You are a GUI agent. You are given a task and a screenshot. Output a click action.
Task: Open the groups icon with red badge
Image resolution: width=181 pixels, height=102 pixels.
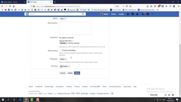tap(143, 14)
